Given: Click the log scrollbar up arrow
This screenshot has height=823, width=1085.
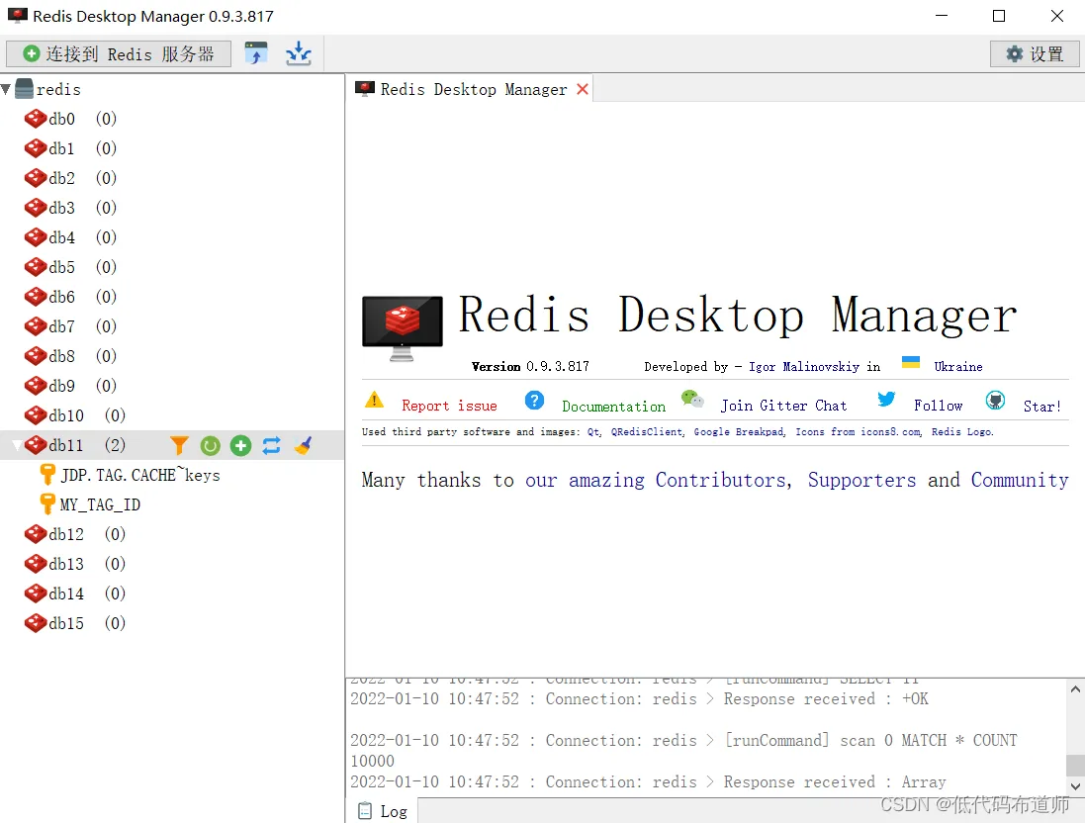Looking at the screenshot, I should click(x=1075, y=688).
